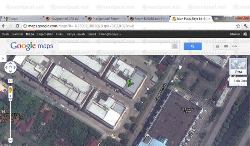
Task: Open the selengkapnya dropdown menu
Action: (110, 34)
